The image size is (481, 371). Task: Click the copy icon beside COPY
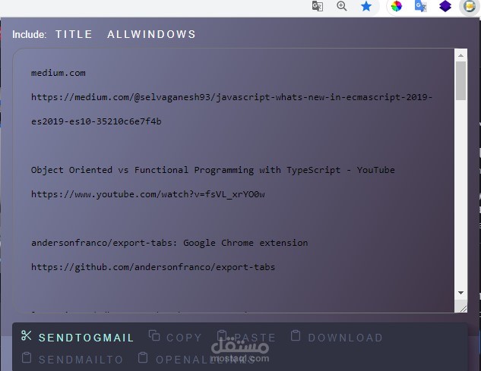point(154,335)
